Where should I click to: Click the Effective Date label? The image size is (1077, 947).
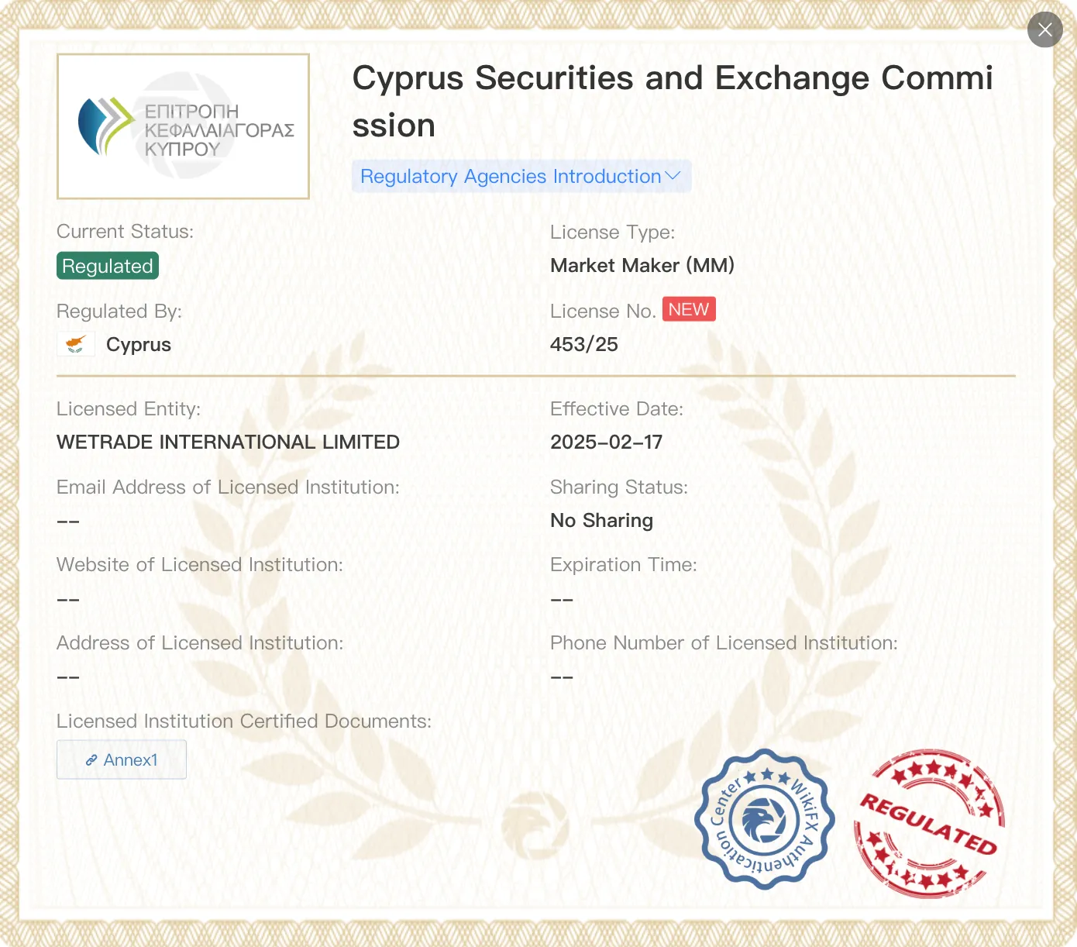(617, 408)
